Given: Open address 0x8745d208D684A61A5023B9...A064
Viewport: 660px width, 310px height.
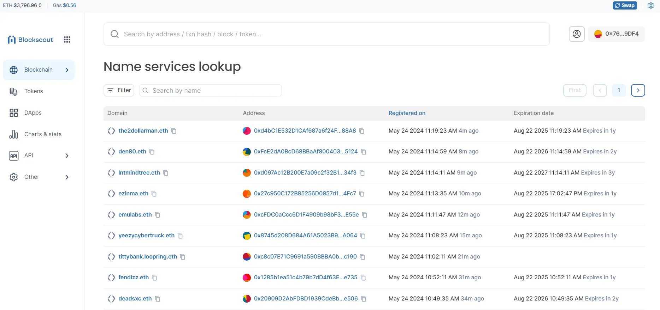Looking at the screenshot, I should (x=306, y=235).
